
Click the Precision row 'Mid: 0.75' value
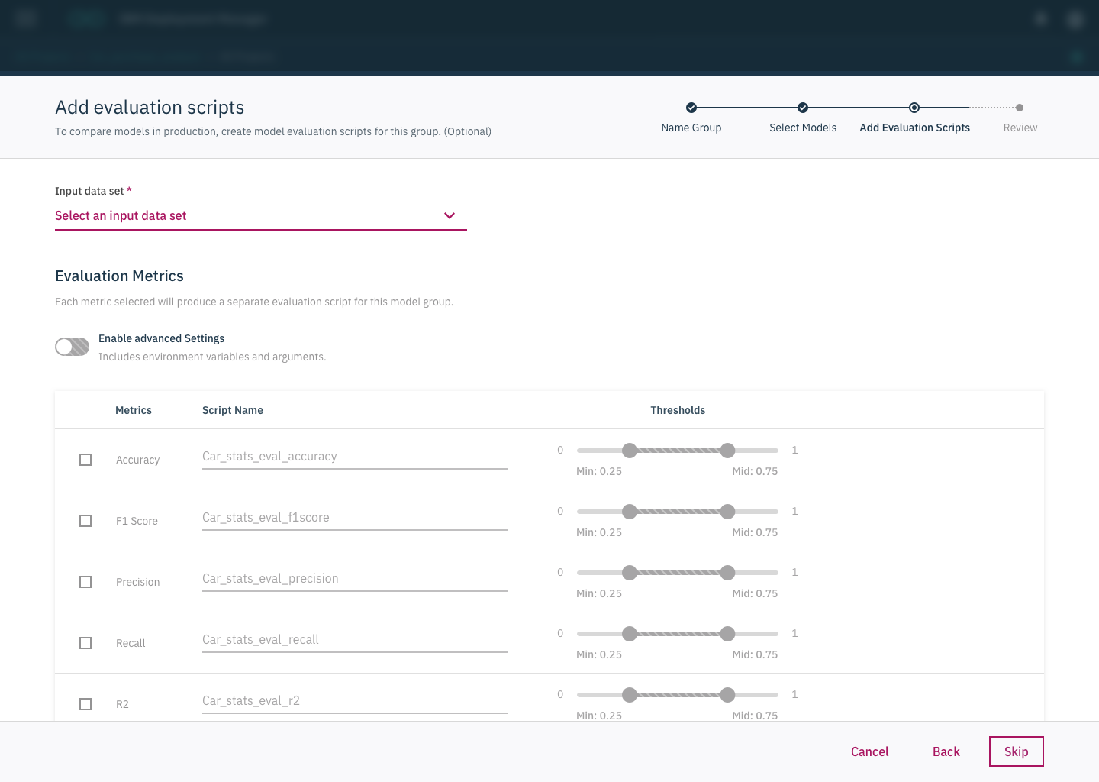(x=755, y=593)
